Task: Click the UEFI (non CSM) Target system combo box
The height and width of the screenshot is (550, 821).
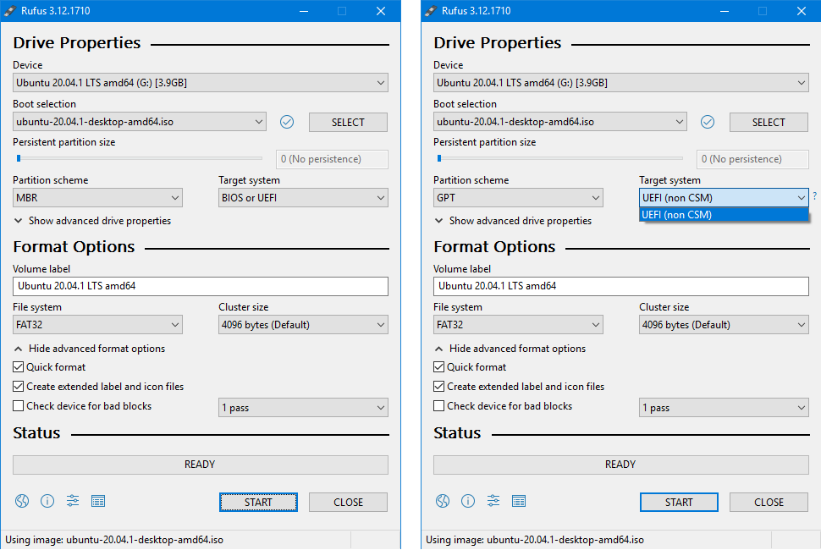Action: click(x=724, y=198)
